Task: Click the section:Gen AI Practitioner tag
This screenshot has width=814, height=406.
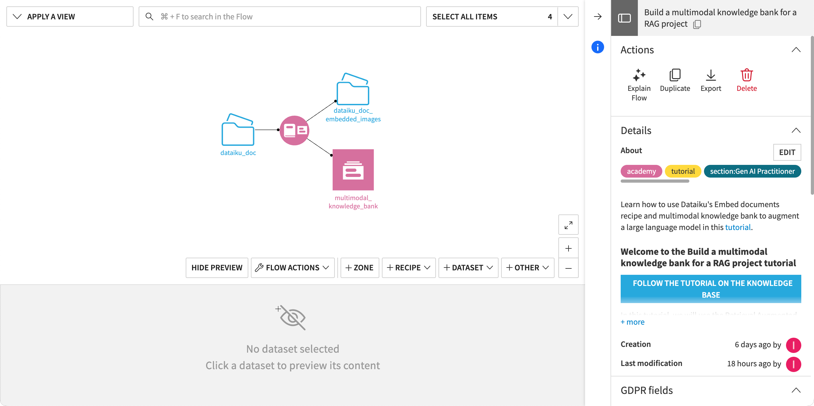Action: pyautogui.click(x=752, y=172)
